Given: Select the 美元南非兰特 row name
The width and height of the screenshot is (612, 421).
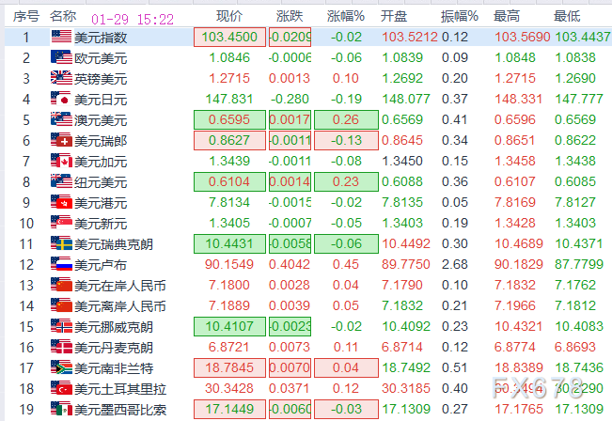Looking at the screenshot, I should click(114, 368).
